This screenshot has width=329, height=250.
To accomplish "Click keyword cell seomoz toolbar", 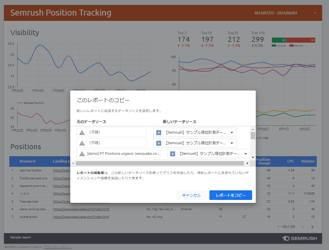I will [31, 170].
